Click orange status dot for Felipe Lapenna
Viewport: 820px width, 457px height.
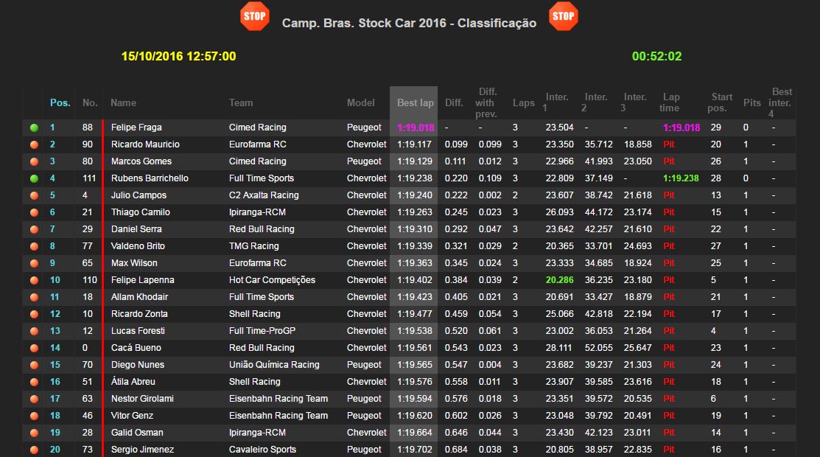coord(34,281)
